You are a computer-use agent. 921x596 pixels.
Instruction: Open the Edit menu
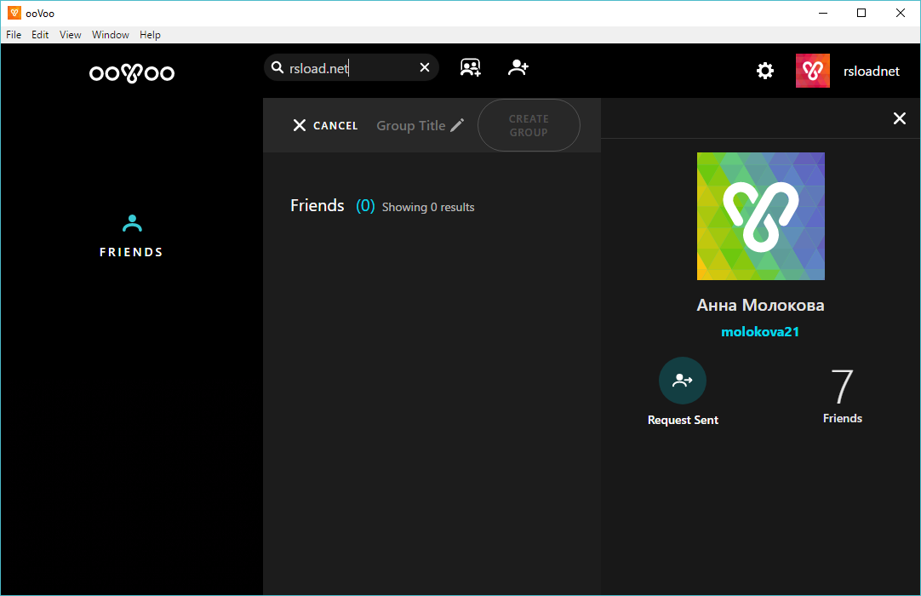(40, 35)
